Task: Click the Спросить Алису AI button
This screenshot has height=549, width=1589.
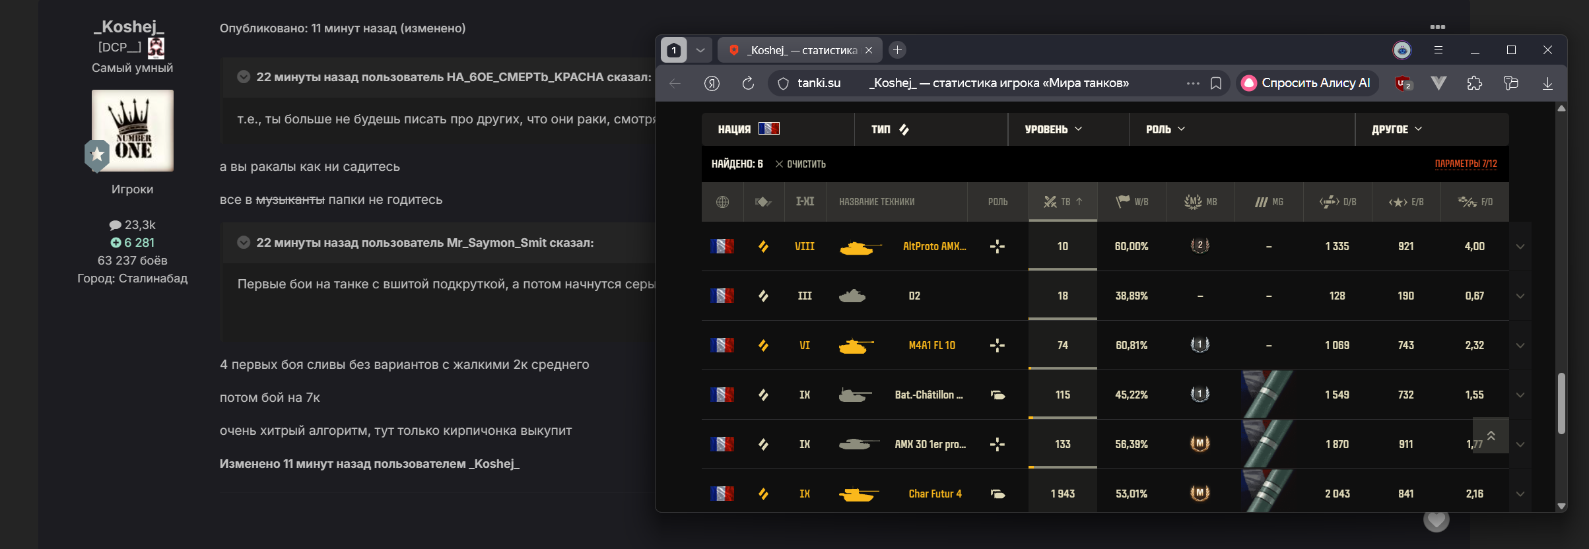Action: (x=1307, y=83)
